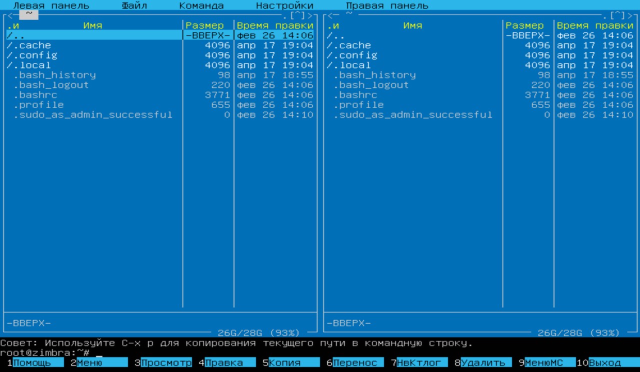This screenshot has width=640, height=372.
Task: Click the 1 Помощь function key button
Action: coord(35,362)
